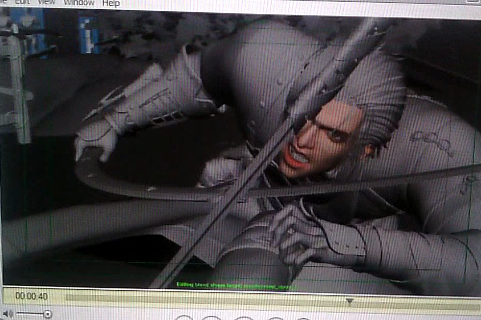Open the View menu
Image resolution: width=481 pixels, height=320 pixels.
click(47, 3)
